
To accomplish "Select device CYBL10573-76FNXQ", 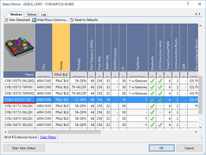I will [19, 94].
